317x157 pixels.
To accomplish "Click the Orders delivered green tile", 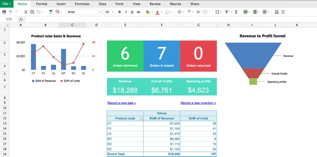I will 125,56.
